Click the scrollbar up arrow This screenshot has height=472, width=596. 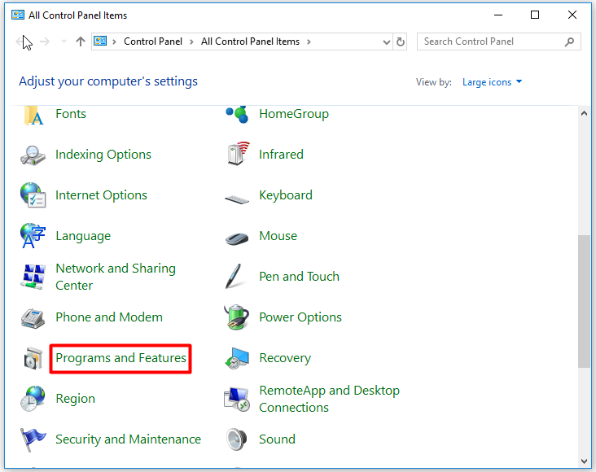[585, 113]
